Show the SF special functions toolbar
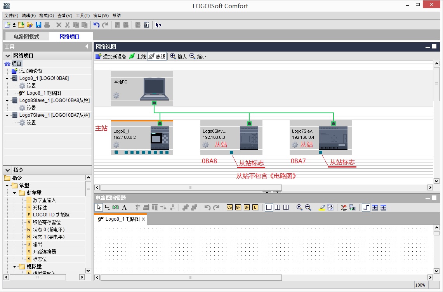The height and width of the screenshot is (292, 443). coord(247,207)
